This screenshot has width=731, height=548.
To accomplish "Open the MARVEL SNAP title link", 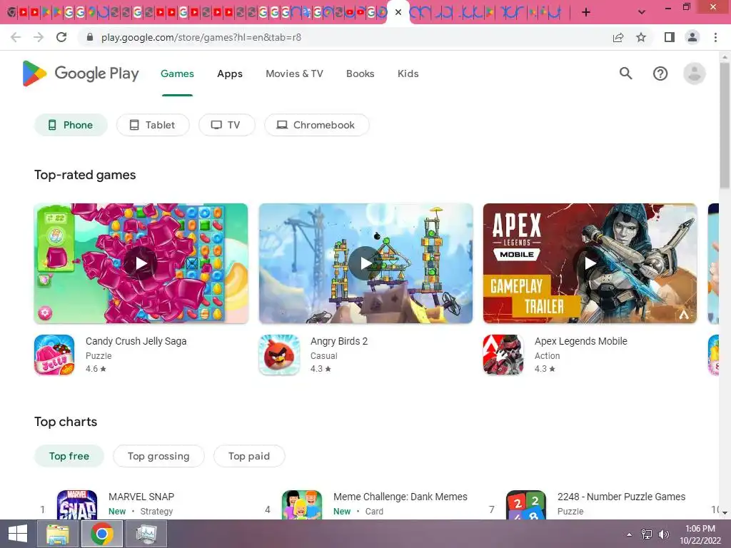I will [141, 497].
